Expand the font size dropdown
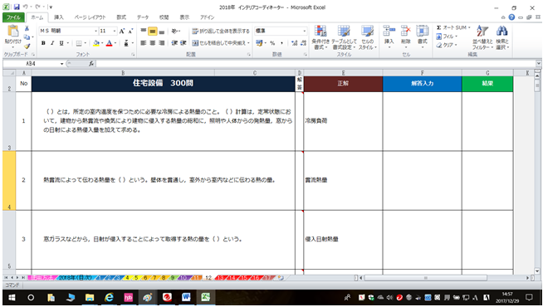This screenshot has height=307, width=543. tap(115, 32)
